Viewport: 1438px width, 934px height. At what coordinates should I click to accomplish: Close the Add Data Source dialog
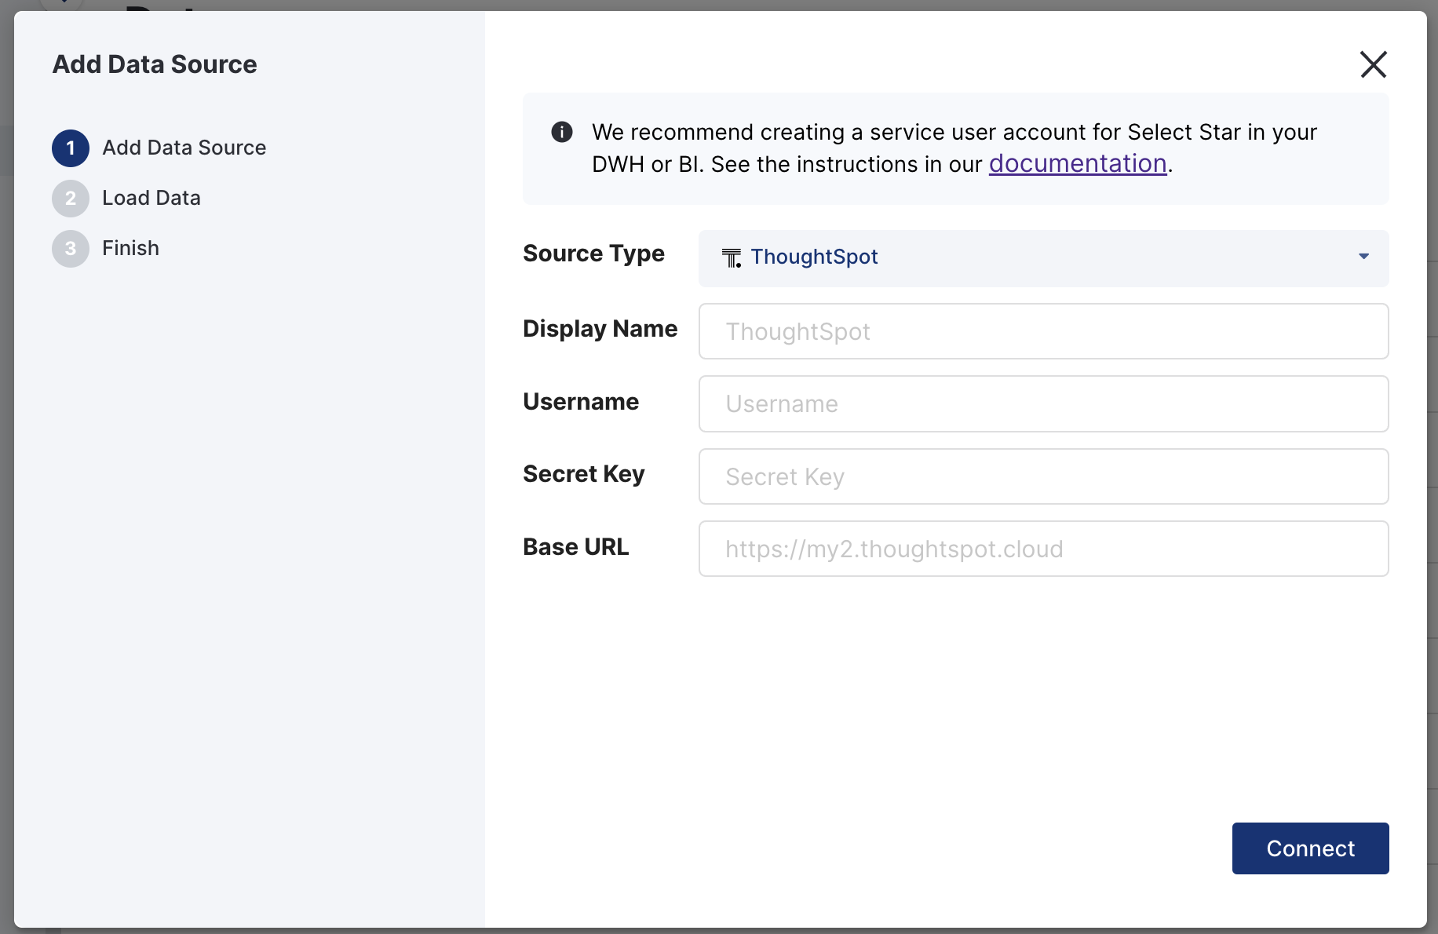point(1373,64)
